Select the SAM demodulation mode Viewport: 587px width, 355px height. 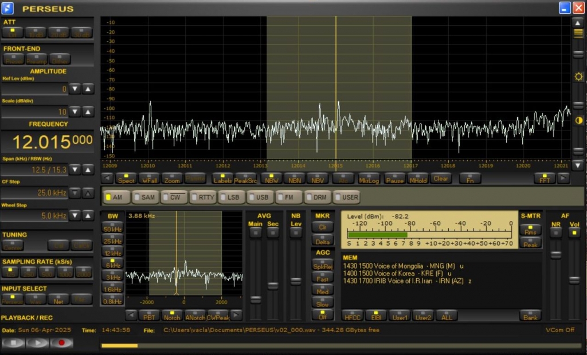pos(145,197)
